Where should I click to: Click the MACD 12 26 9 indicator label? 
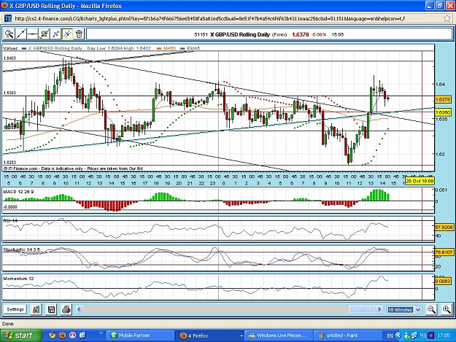pos(19,192)
